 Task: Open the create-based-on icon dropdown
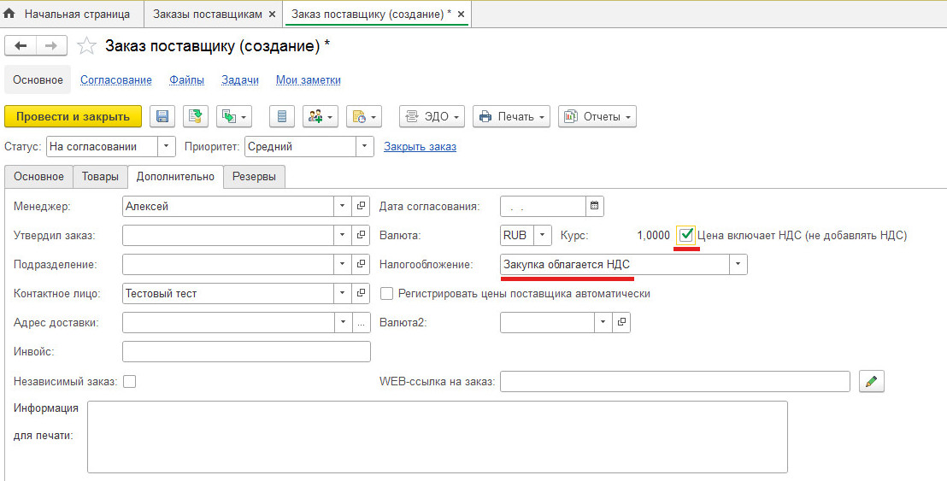click(235, 116)
